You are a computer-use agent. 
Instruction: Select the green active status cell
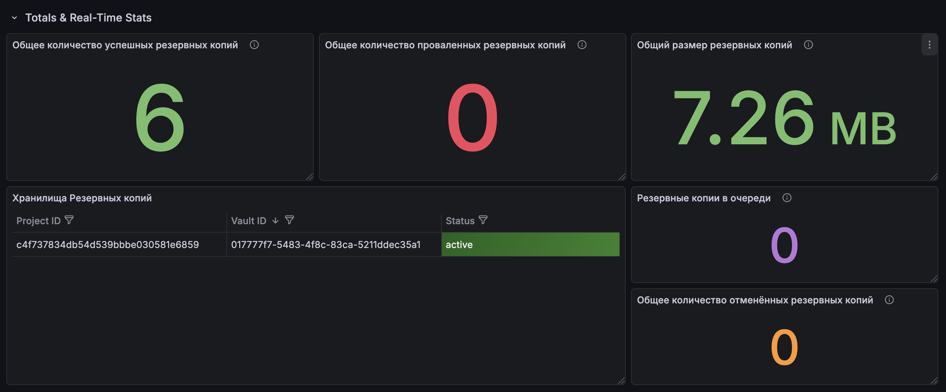tap(530, 244)
